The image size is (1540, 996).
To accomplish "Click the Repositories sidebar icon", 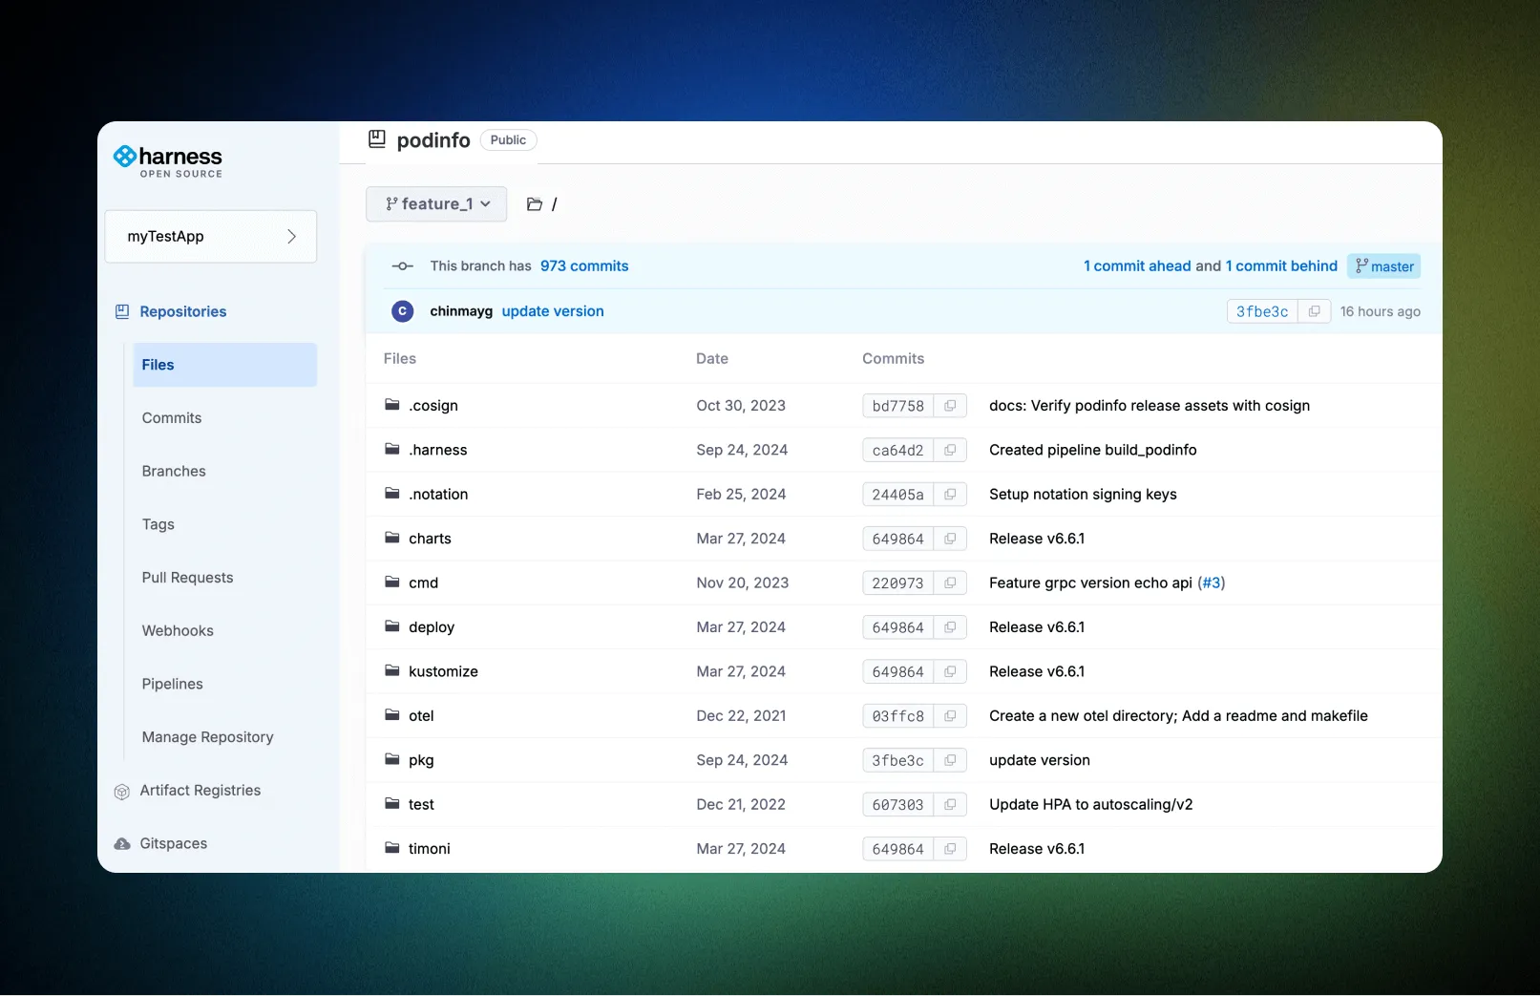I will tap(122, 311).
